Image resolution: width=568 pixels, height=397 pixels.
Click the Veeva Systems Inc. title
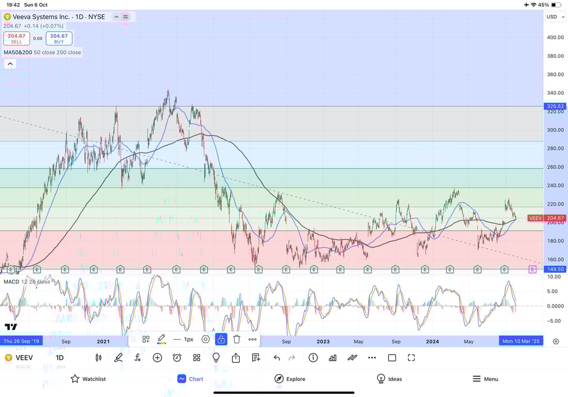40,17
